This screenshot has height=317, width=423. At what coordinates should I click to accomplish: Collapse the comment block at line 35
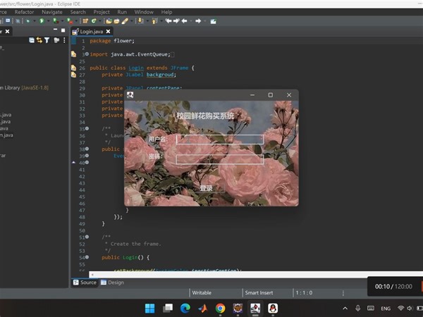87,129
